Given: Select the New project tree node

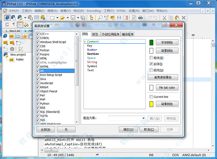Looking at the screenshot, I should pos(18,55).
